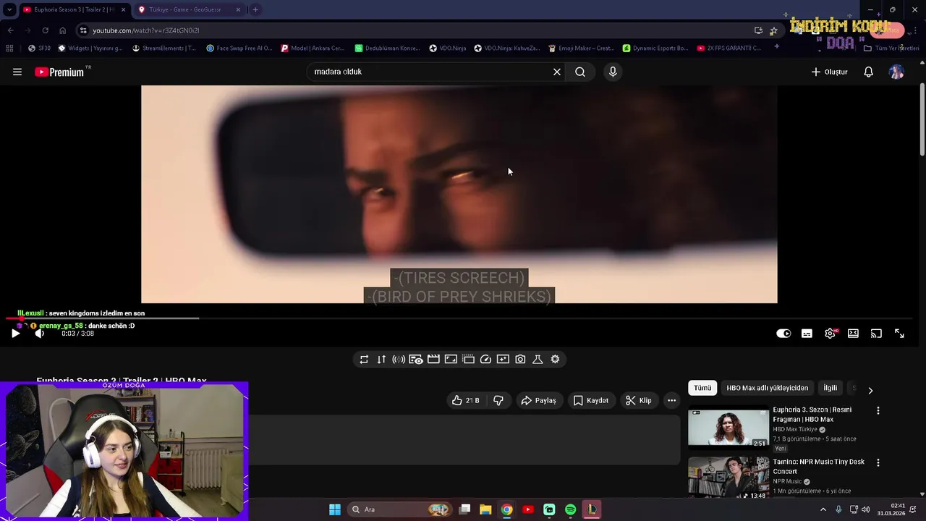Open the Windows Start menu
Image resolution: width=926 pixels, height=521 pixels.
335,509
